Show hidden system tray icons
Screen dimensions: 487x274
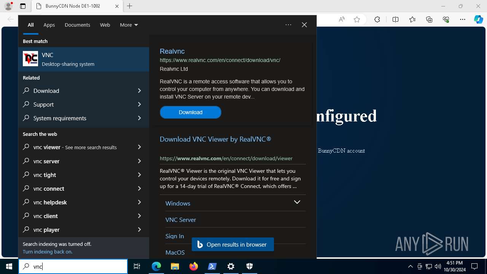pyautogui.click(x=410, y=266)
